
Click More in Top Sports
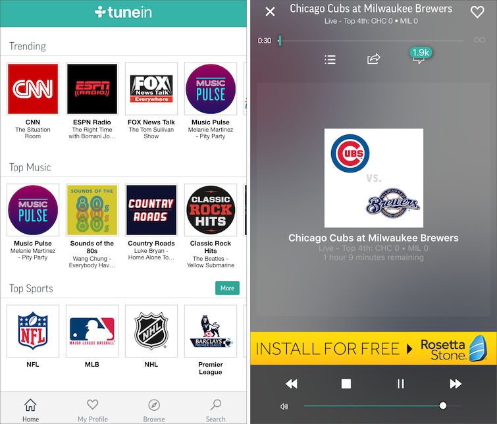point(227,288)
